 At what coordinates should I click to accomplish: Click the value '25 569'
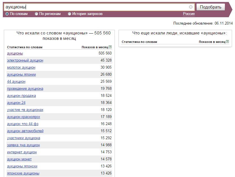click(x=106, y=81)
